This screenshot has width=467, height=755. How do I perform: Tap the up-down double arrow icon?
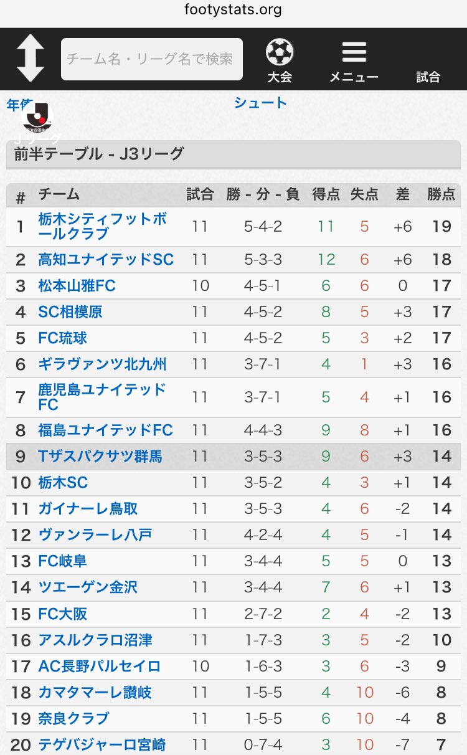click(x=31, y=59)
